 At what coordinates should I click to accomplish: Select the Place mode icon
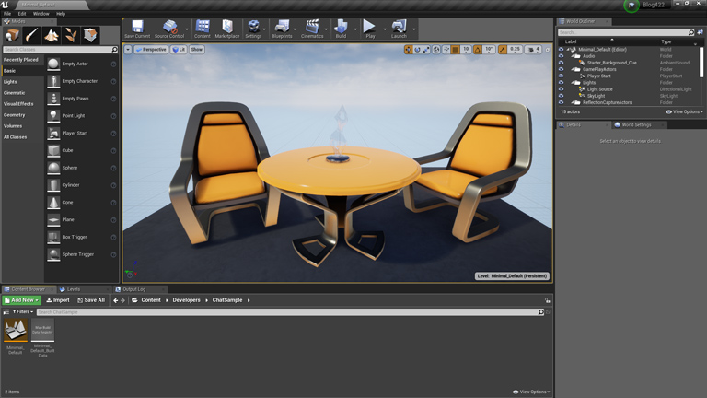tap(12, 35)
